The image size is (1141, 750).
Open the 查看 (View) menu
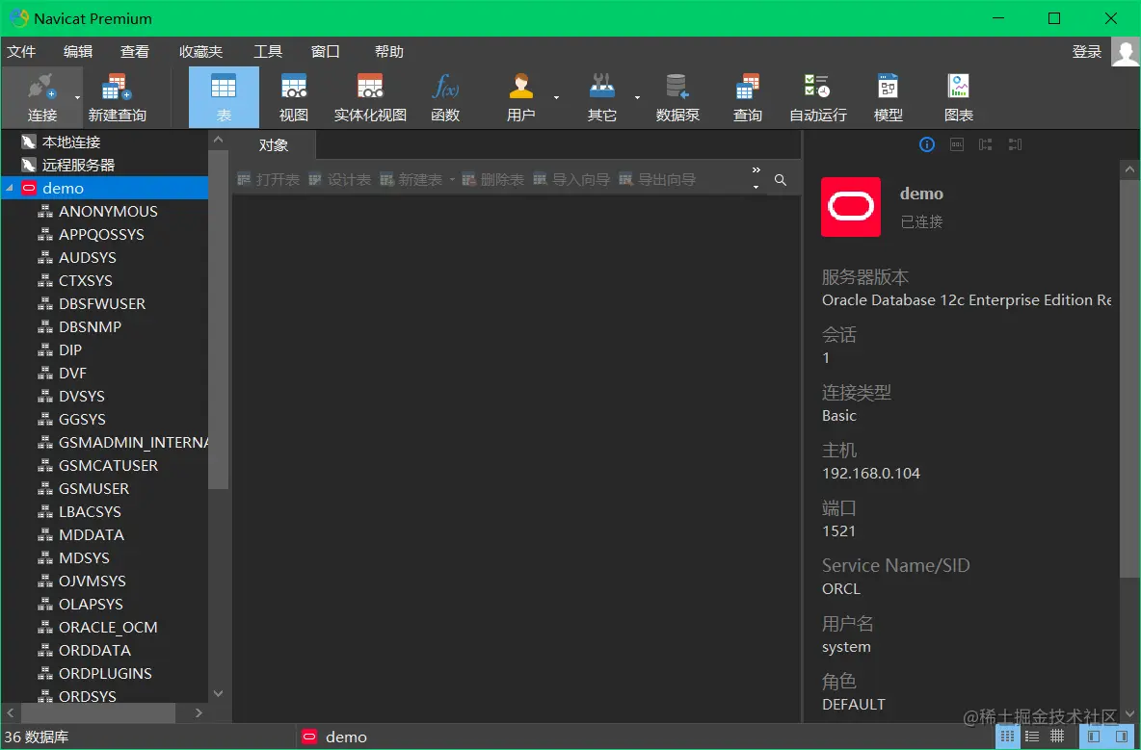[x=135, y=52]
